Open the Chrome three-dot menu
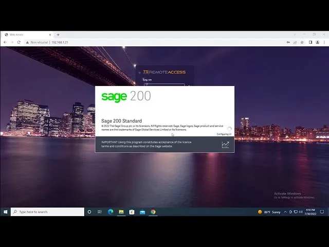The height and width of the screenshot is (247, 329). pyautogui.click(x=324, y=42)
